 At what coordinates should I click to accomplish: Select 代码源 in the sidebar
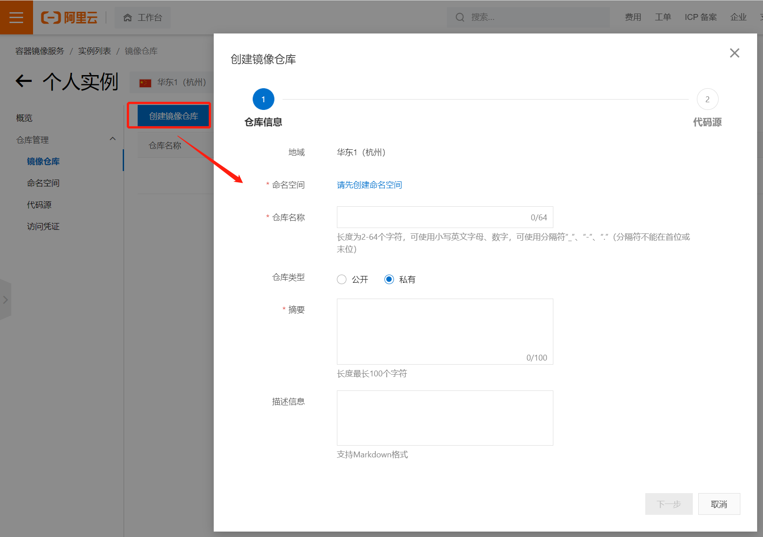(39, 205)
